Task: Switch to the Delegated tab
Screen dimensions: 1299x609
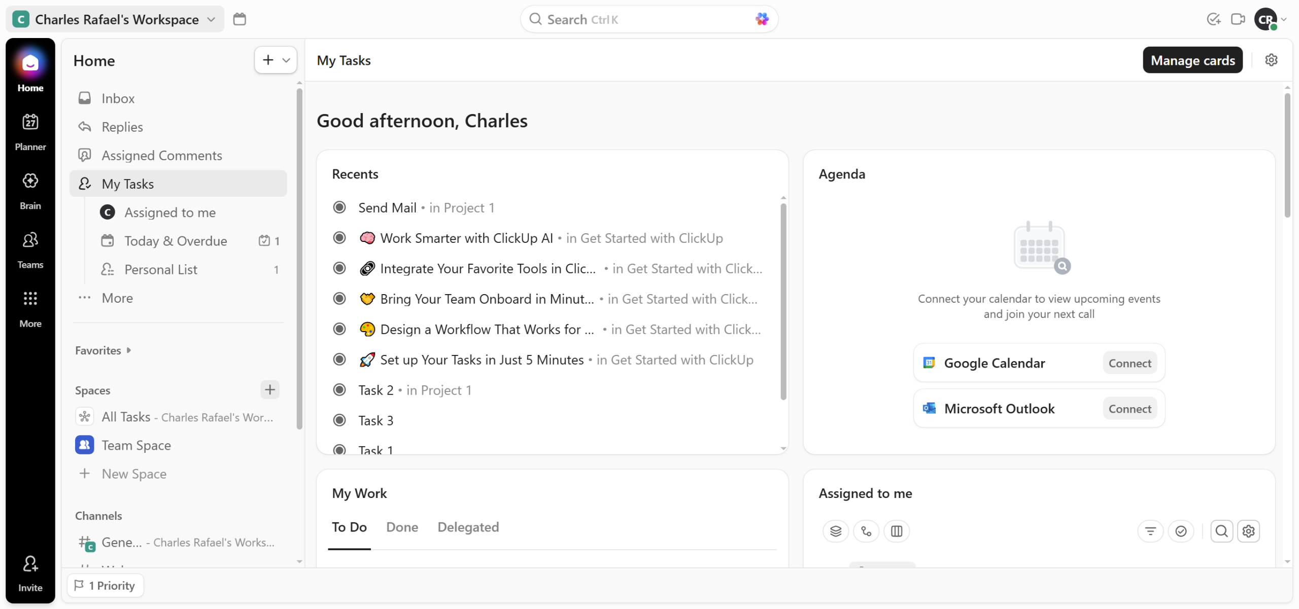Action: point(468,527)
